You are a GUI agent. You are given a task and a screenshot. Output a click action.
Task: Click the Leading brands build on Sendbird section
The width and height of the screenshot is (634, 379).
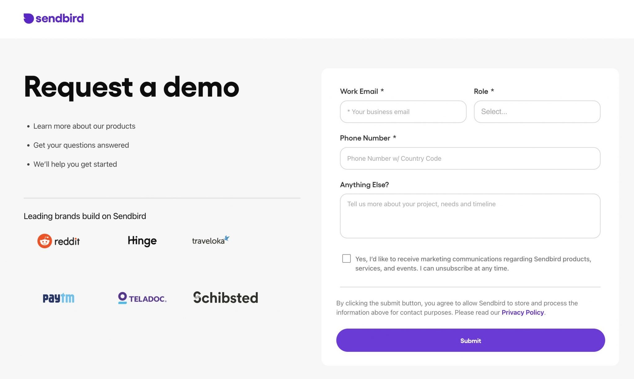(x=85, y=216)
